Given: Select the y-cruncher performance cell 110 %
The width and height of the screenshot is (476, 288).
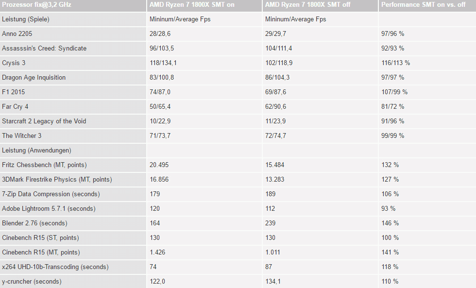Looking at the screenshot, I should click(x=390, y=281).
